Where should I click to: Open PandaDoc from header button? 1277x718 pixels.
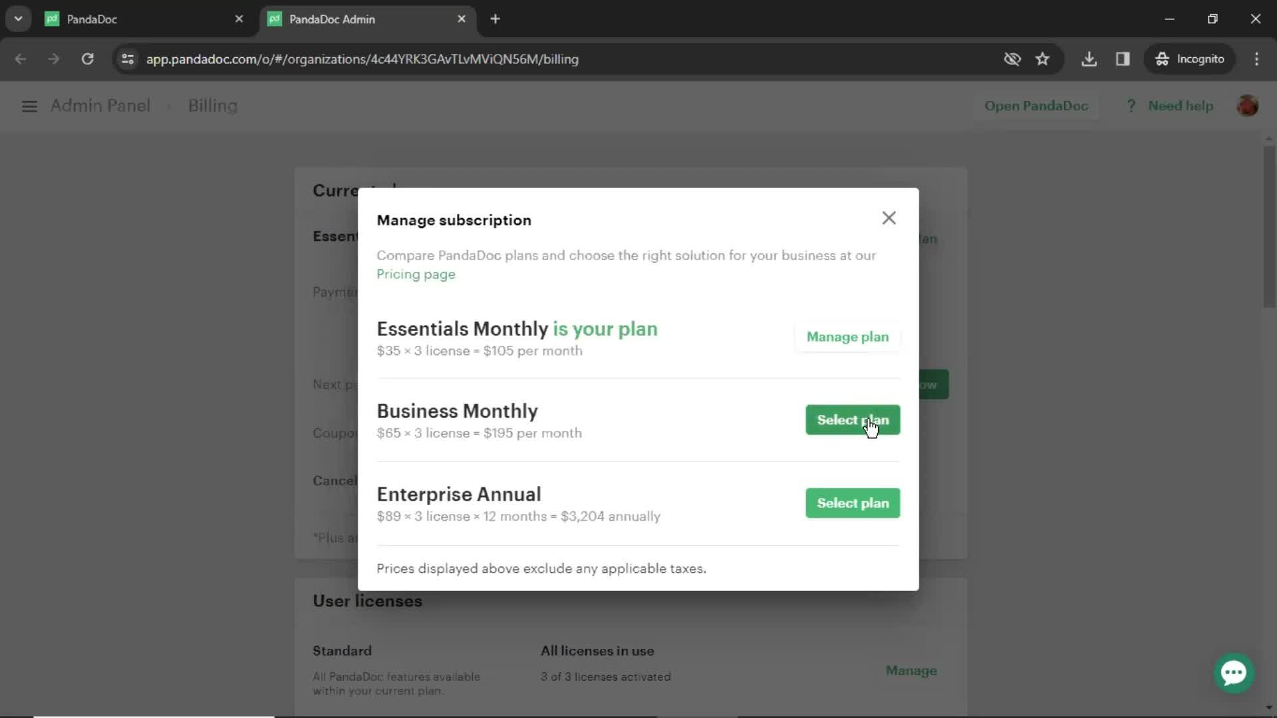click(1037, 105)
